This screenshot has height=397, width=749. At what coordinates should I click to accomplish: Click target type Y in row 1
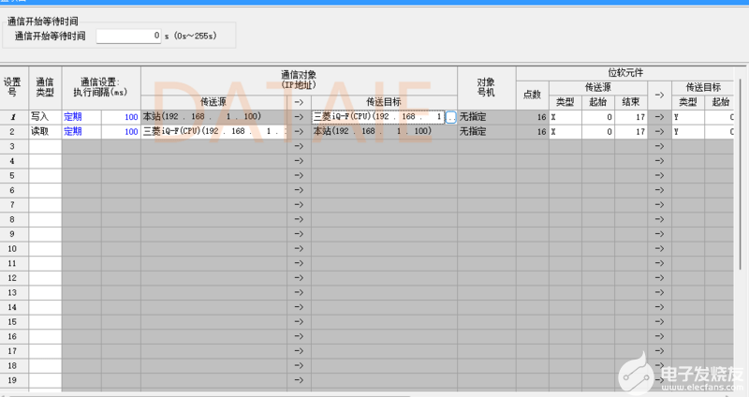688,117
